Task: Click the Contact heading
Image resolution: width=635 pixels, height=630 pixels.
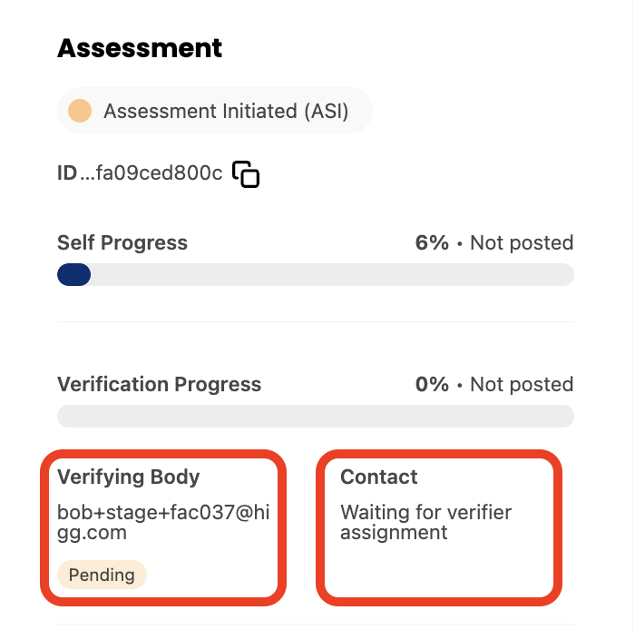Action: point(378,477)
